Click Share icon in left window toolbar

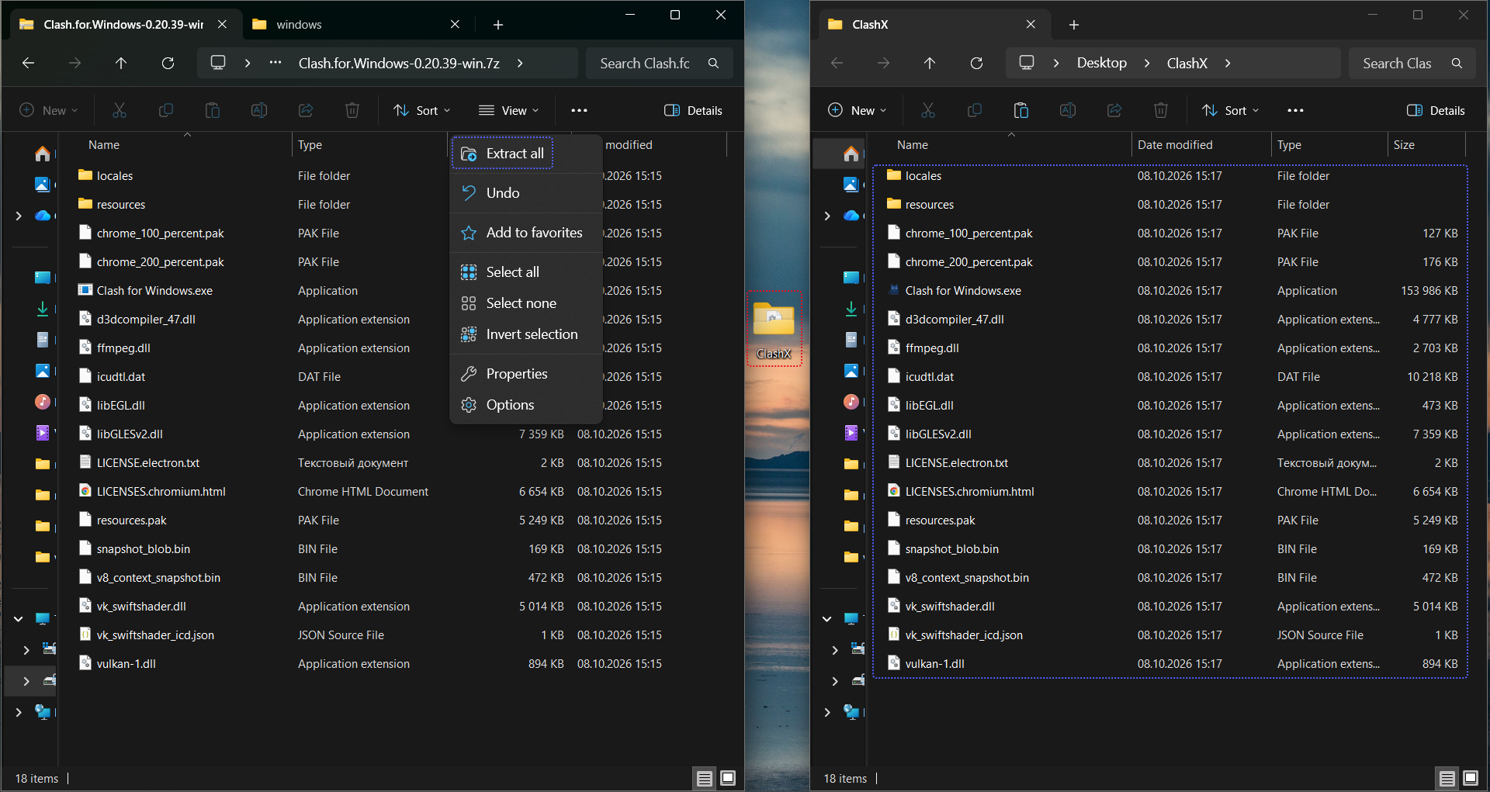pos(306,110)
